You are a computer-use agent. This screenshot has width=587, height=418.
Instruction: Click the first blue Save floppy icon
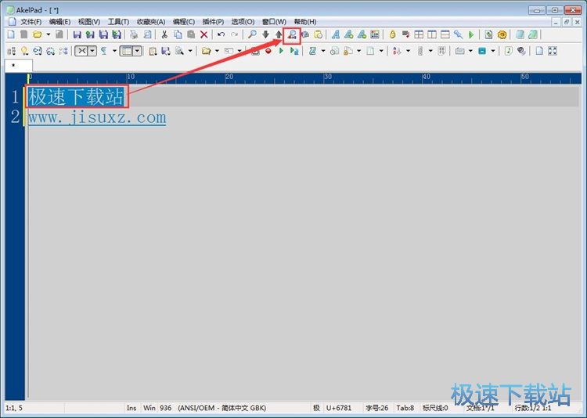coord(77,34)
